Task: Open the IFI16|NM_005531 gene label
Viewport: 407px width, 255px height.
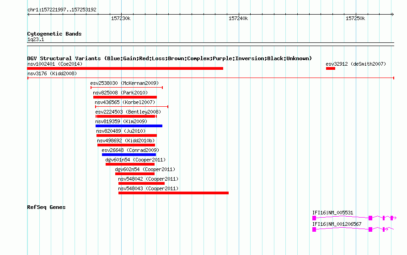Action: (x=332, y=213)
